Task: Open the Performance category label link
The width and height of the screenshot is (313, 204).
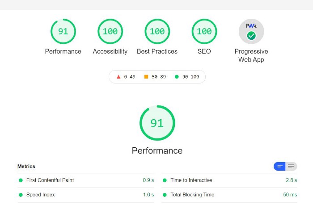Action: coord(63,51)
